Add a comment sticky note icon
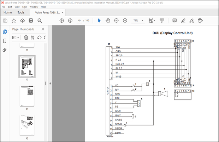The image size is (219, 142). (174, 21)
